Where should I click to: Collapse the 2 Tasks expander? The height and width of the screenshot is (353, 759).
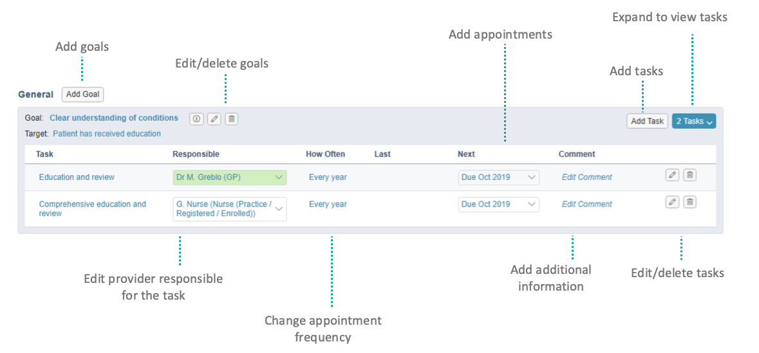[693, 121]
